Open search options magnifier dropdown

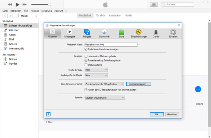(x=164, y=5)
